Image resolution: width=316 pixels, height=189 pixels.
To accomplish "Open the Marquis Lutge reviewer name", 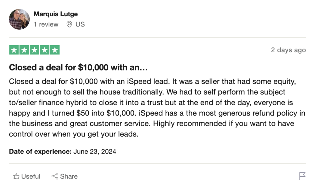I will (56, 14).
